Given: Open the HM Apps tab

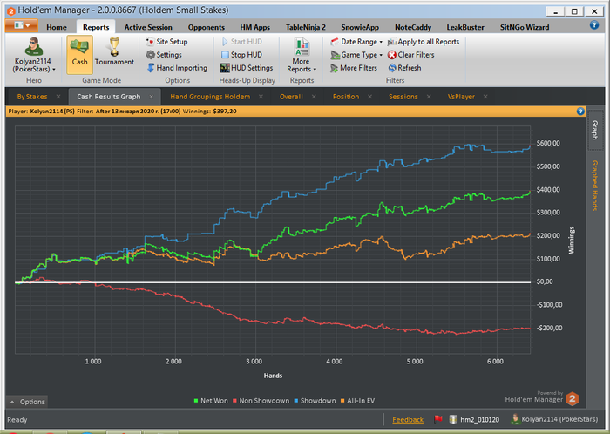Looking at the screenshot, I should (x=254, y=27).
